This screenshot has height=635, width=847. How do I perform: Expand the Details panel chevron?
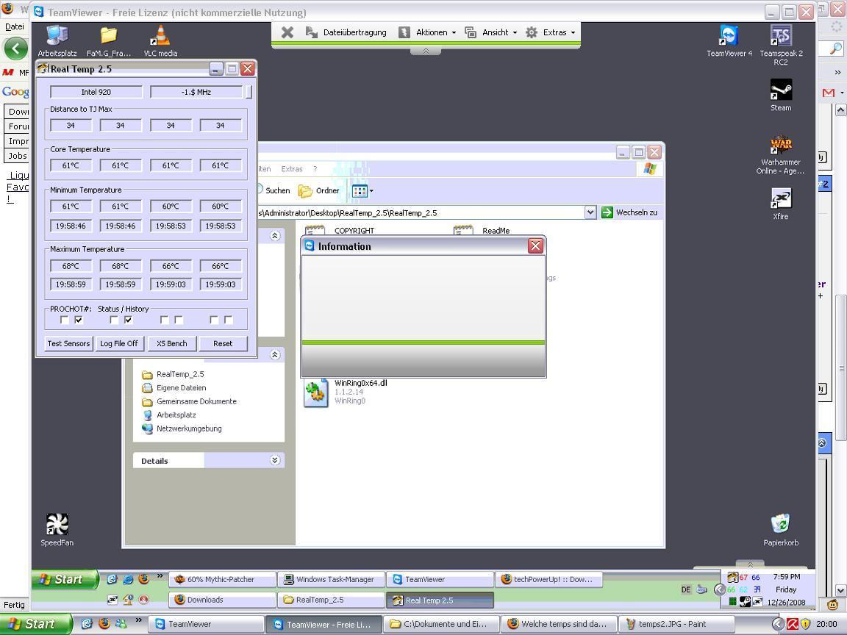pos(275,460)
